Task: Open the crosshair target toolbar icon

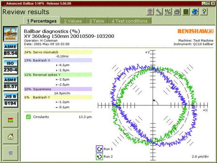Action: (150, 12)
